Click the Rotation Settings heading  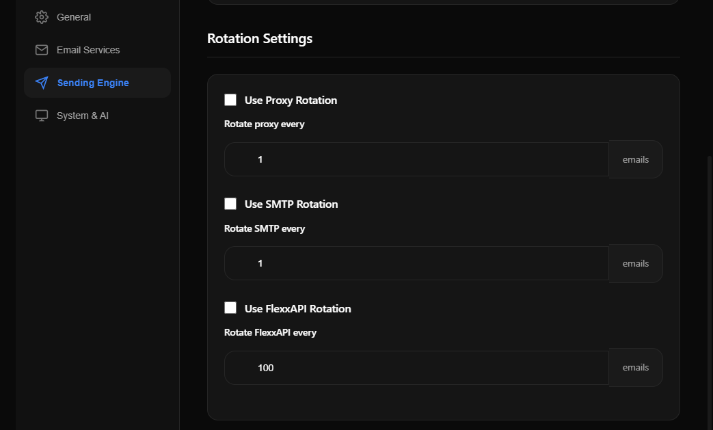tap(260, 38)
